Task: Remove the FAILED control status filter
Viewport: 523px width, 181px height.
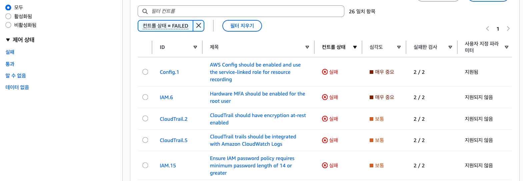Action: pyautogui.click(x=199, y=26)
